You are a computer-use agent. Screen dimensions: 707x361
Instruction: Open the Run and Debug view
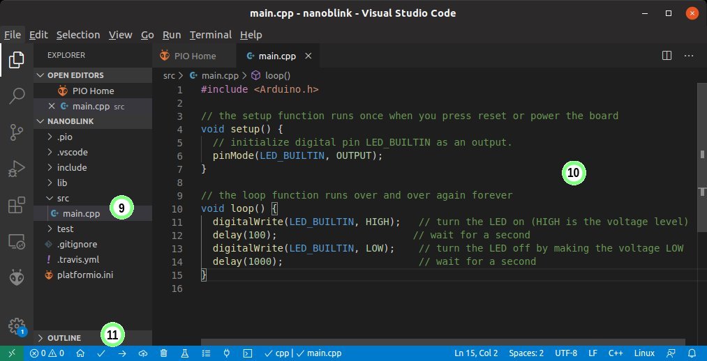(17, 168)
